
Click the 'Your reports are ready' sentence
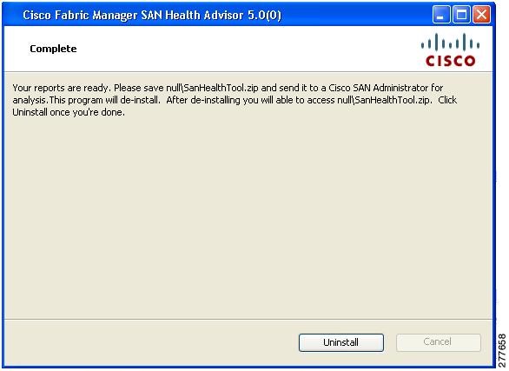[62, 88]
